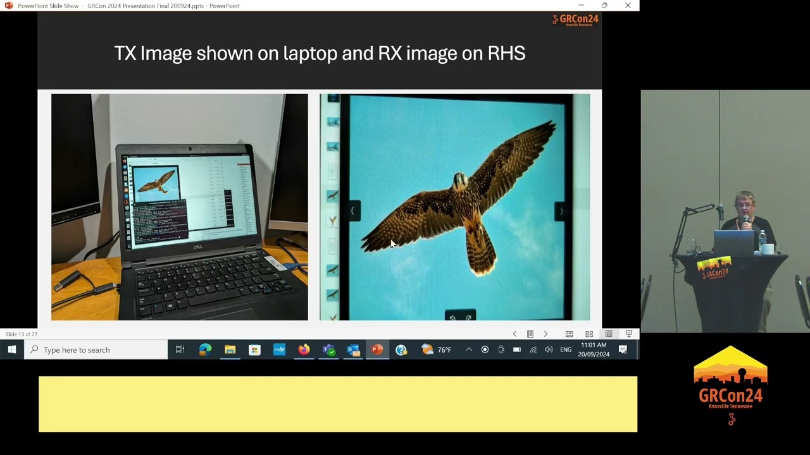Go to the previous slide arrow

click(x=514, y=334)
